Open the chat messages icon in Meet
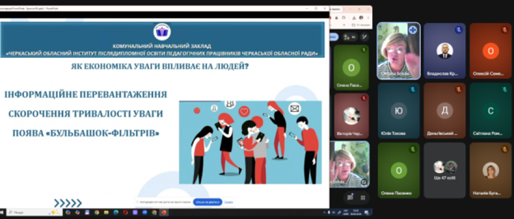Screen dimensions: 514x219 350,197
